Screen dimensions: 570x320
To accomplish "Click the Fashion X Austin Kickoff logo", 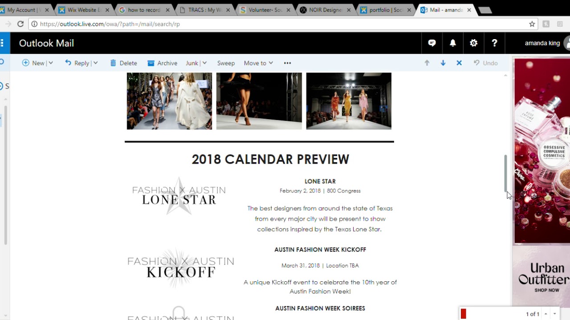I will pyautogui.click(x=180, y=267).
